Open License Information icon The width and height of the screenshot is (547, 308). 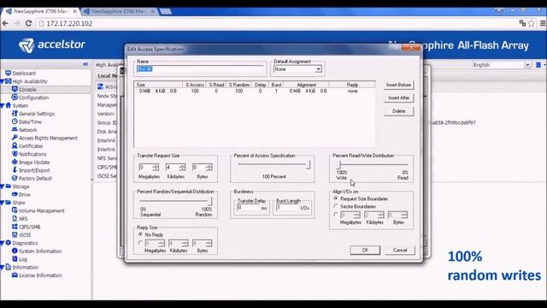[15, 275]
